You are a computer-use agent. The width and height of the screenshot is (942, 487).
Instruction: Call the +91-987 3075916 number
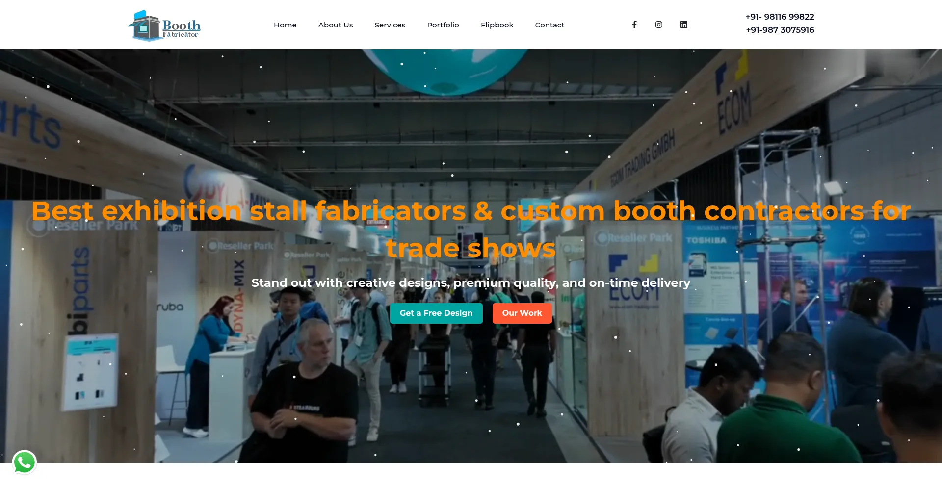(780, 30)
